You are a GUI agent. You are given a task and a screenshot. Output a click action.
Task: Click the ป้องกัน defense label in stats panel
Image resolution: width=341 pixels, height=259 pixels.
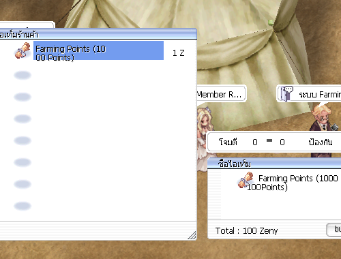(x=321, y=142)
